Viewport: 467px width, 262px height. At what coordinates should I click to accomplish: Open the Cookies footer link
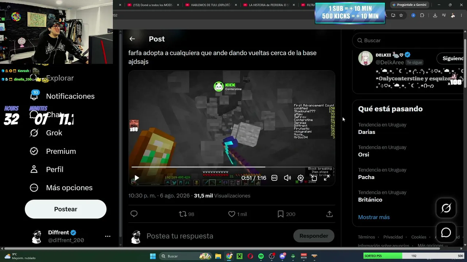(x=418, y=237)
